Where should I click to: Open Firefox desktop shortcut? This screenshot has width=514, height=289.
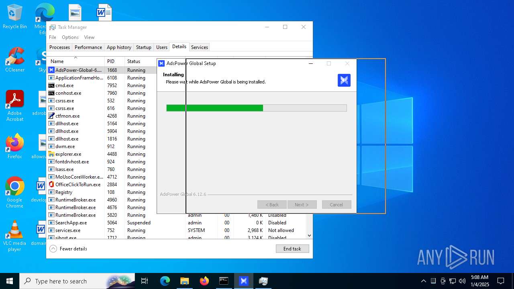[x=15, y=147]
